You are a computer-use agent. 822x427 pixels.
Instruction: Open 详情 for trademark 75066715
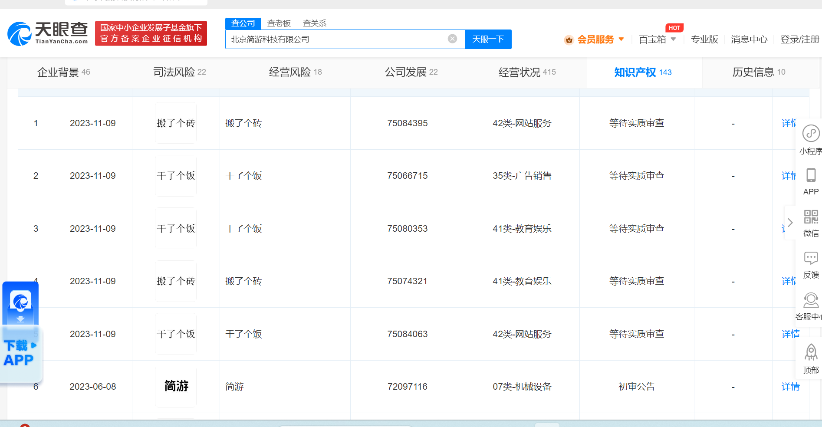pos(789,176)
